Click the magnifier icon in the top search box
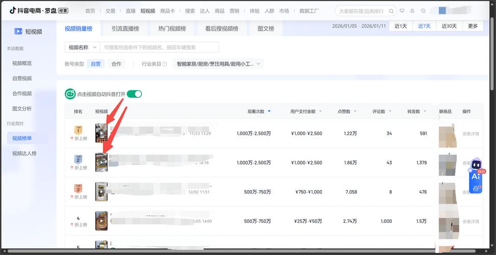This screenshot has width=496, height=255. coord(391,11)
